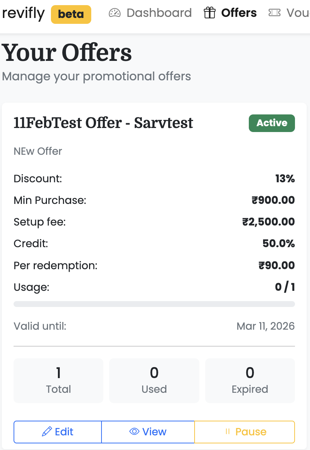
Task: Edit the 11FebTest Offer
Action: click(x=58, y=432)
